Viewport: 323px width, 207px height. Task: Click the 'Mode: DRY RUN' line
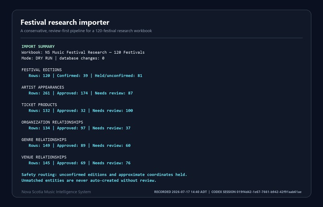63,58
